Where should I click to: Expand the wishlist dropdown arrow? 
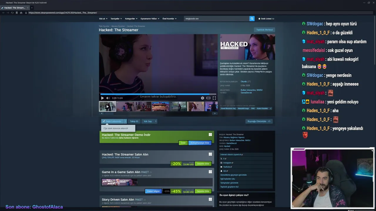pos(125,121)
